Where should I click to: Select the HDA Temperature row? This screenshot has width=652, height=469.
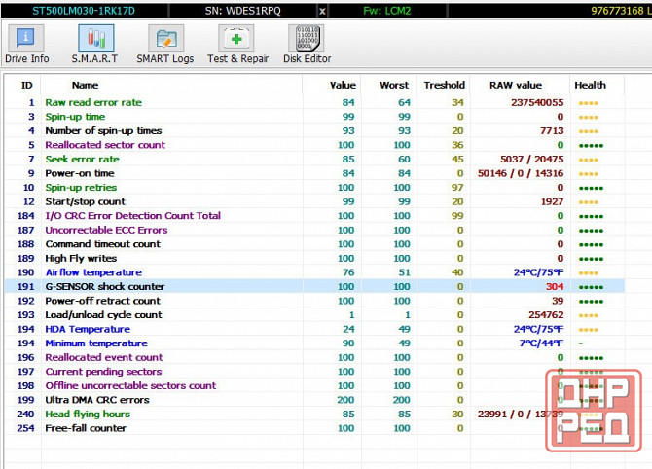click(314, 329)
